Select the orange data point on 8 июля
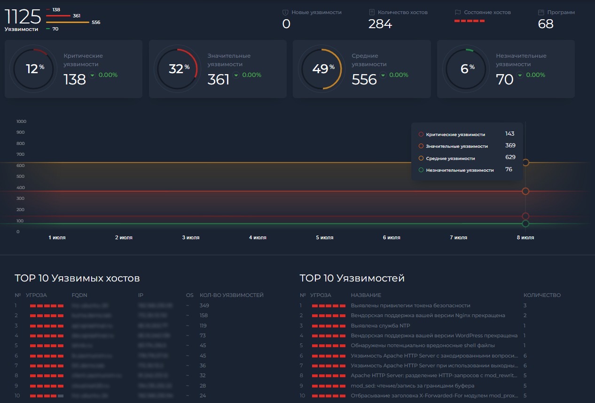Screen dimensions: 595x403 [525, 162]
